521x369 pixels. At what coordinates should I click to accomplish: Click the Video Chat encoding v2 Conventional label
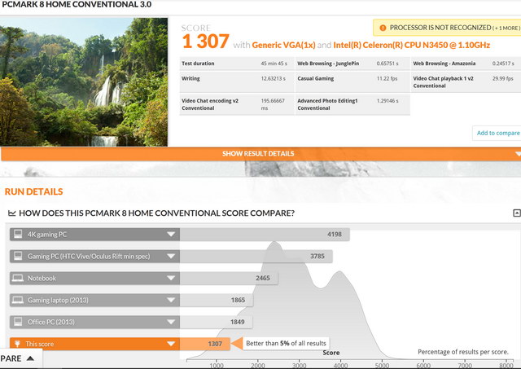click(x=210, y=104)
